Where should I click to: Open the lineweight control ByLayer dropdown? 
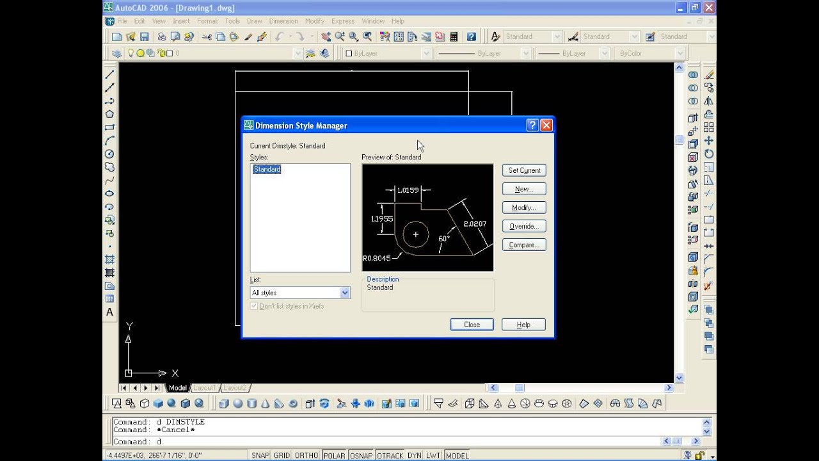606,53
